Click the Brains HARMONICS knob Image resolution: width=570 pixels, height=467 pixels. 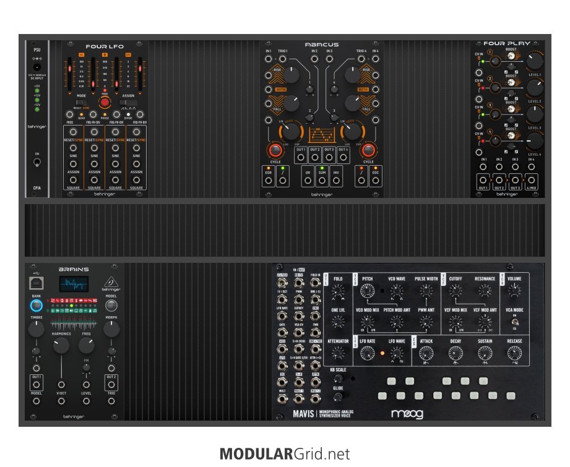[x=61, y=345]
